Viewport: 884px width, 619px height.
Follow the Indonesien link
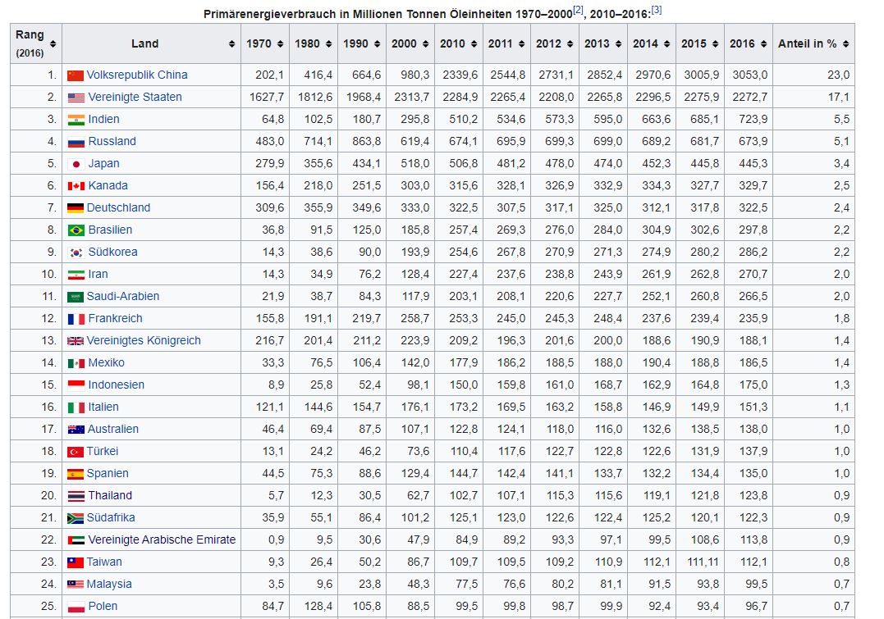[x=117, y=385]
